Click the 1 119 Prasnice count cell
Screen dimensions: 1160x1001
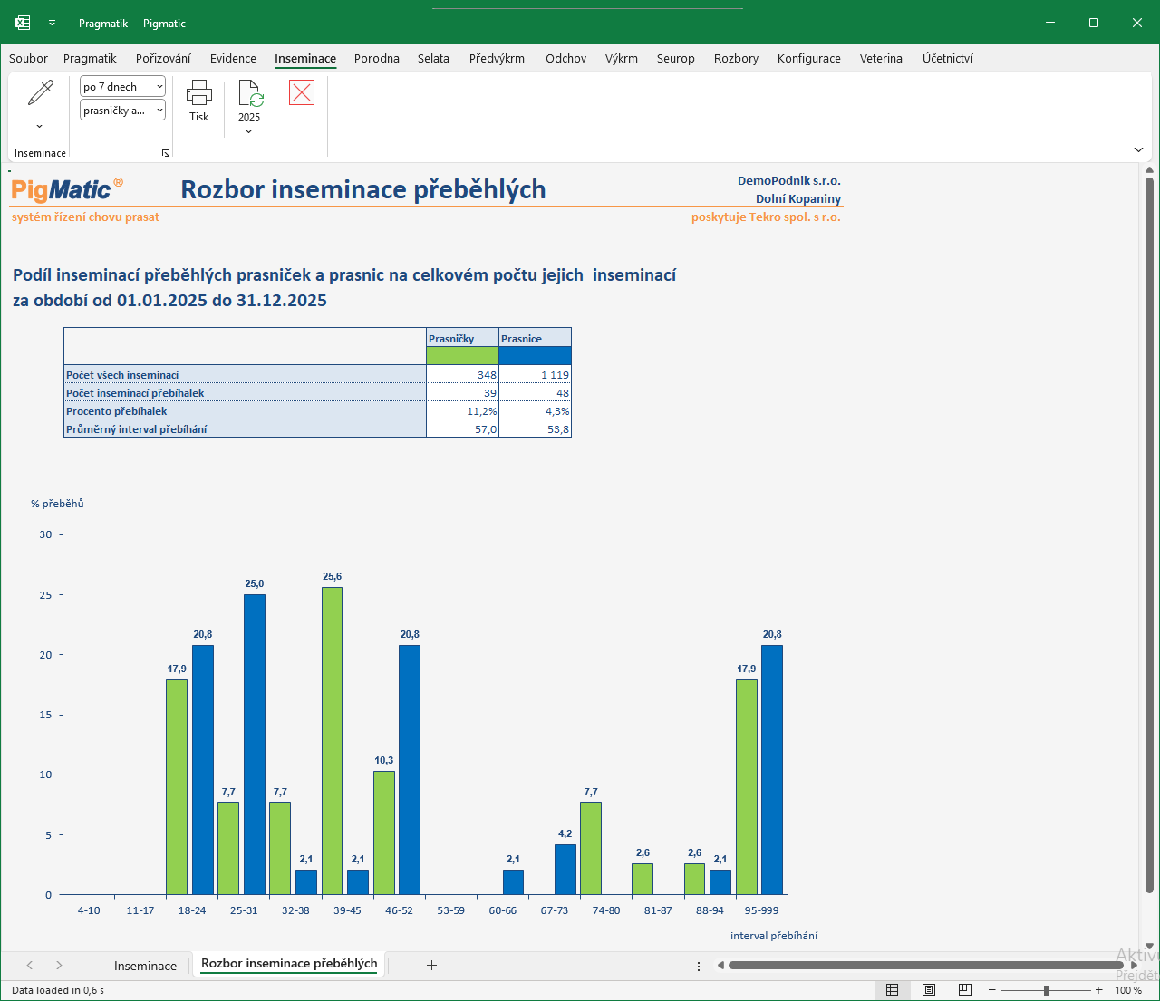pyautogui.click(x=535, y=375)
